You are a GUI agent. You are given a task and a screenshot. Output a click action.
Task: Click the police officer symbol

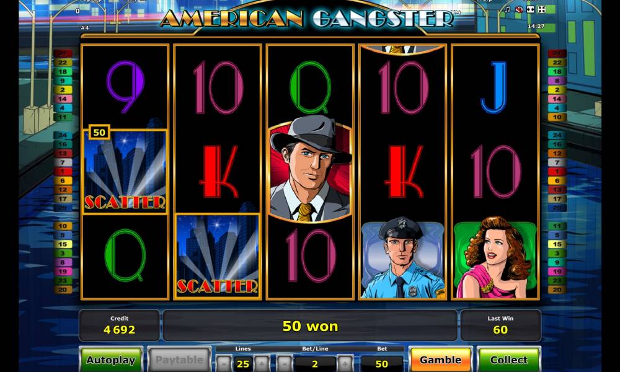(404, 258)
